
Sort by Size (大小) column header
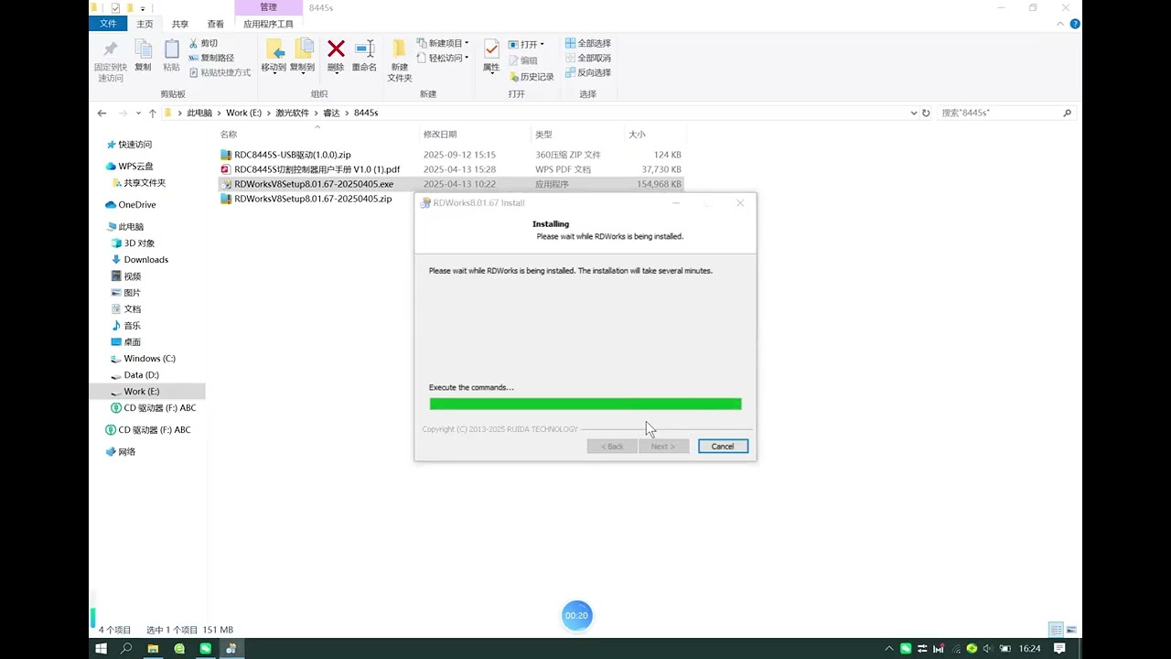(x=637, y=135)
